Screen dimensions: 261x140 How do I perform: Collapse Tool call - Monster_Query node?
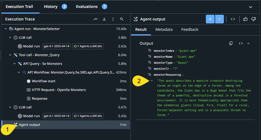(x=10, y=55)
